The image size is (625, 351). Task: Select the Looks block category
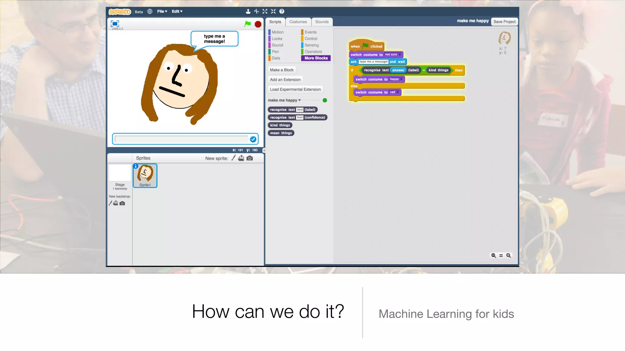(x=277, y=39)
